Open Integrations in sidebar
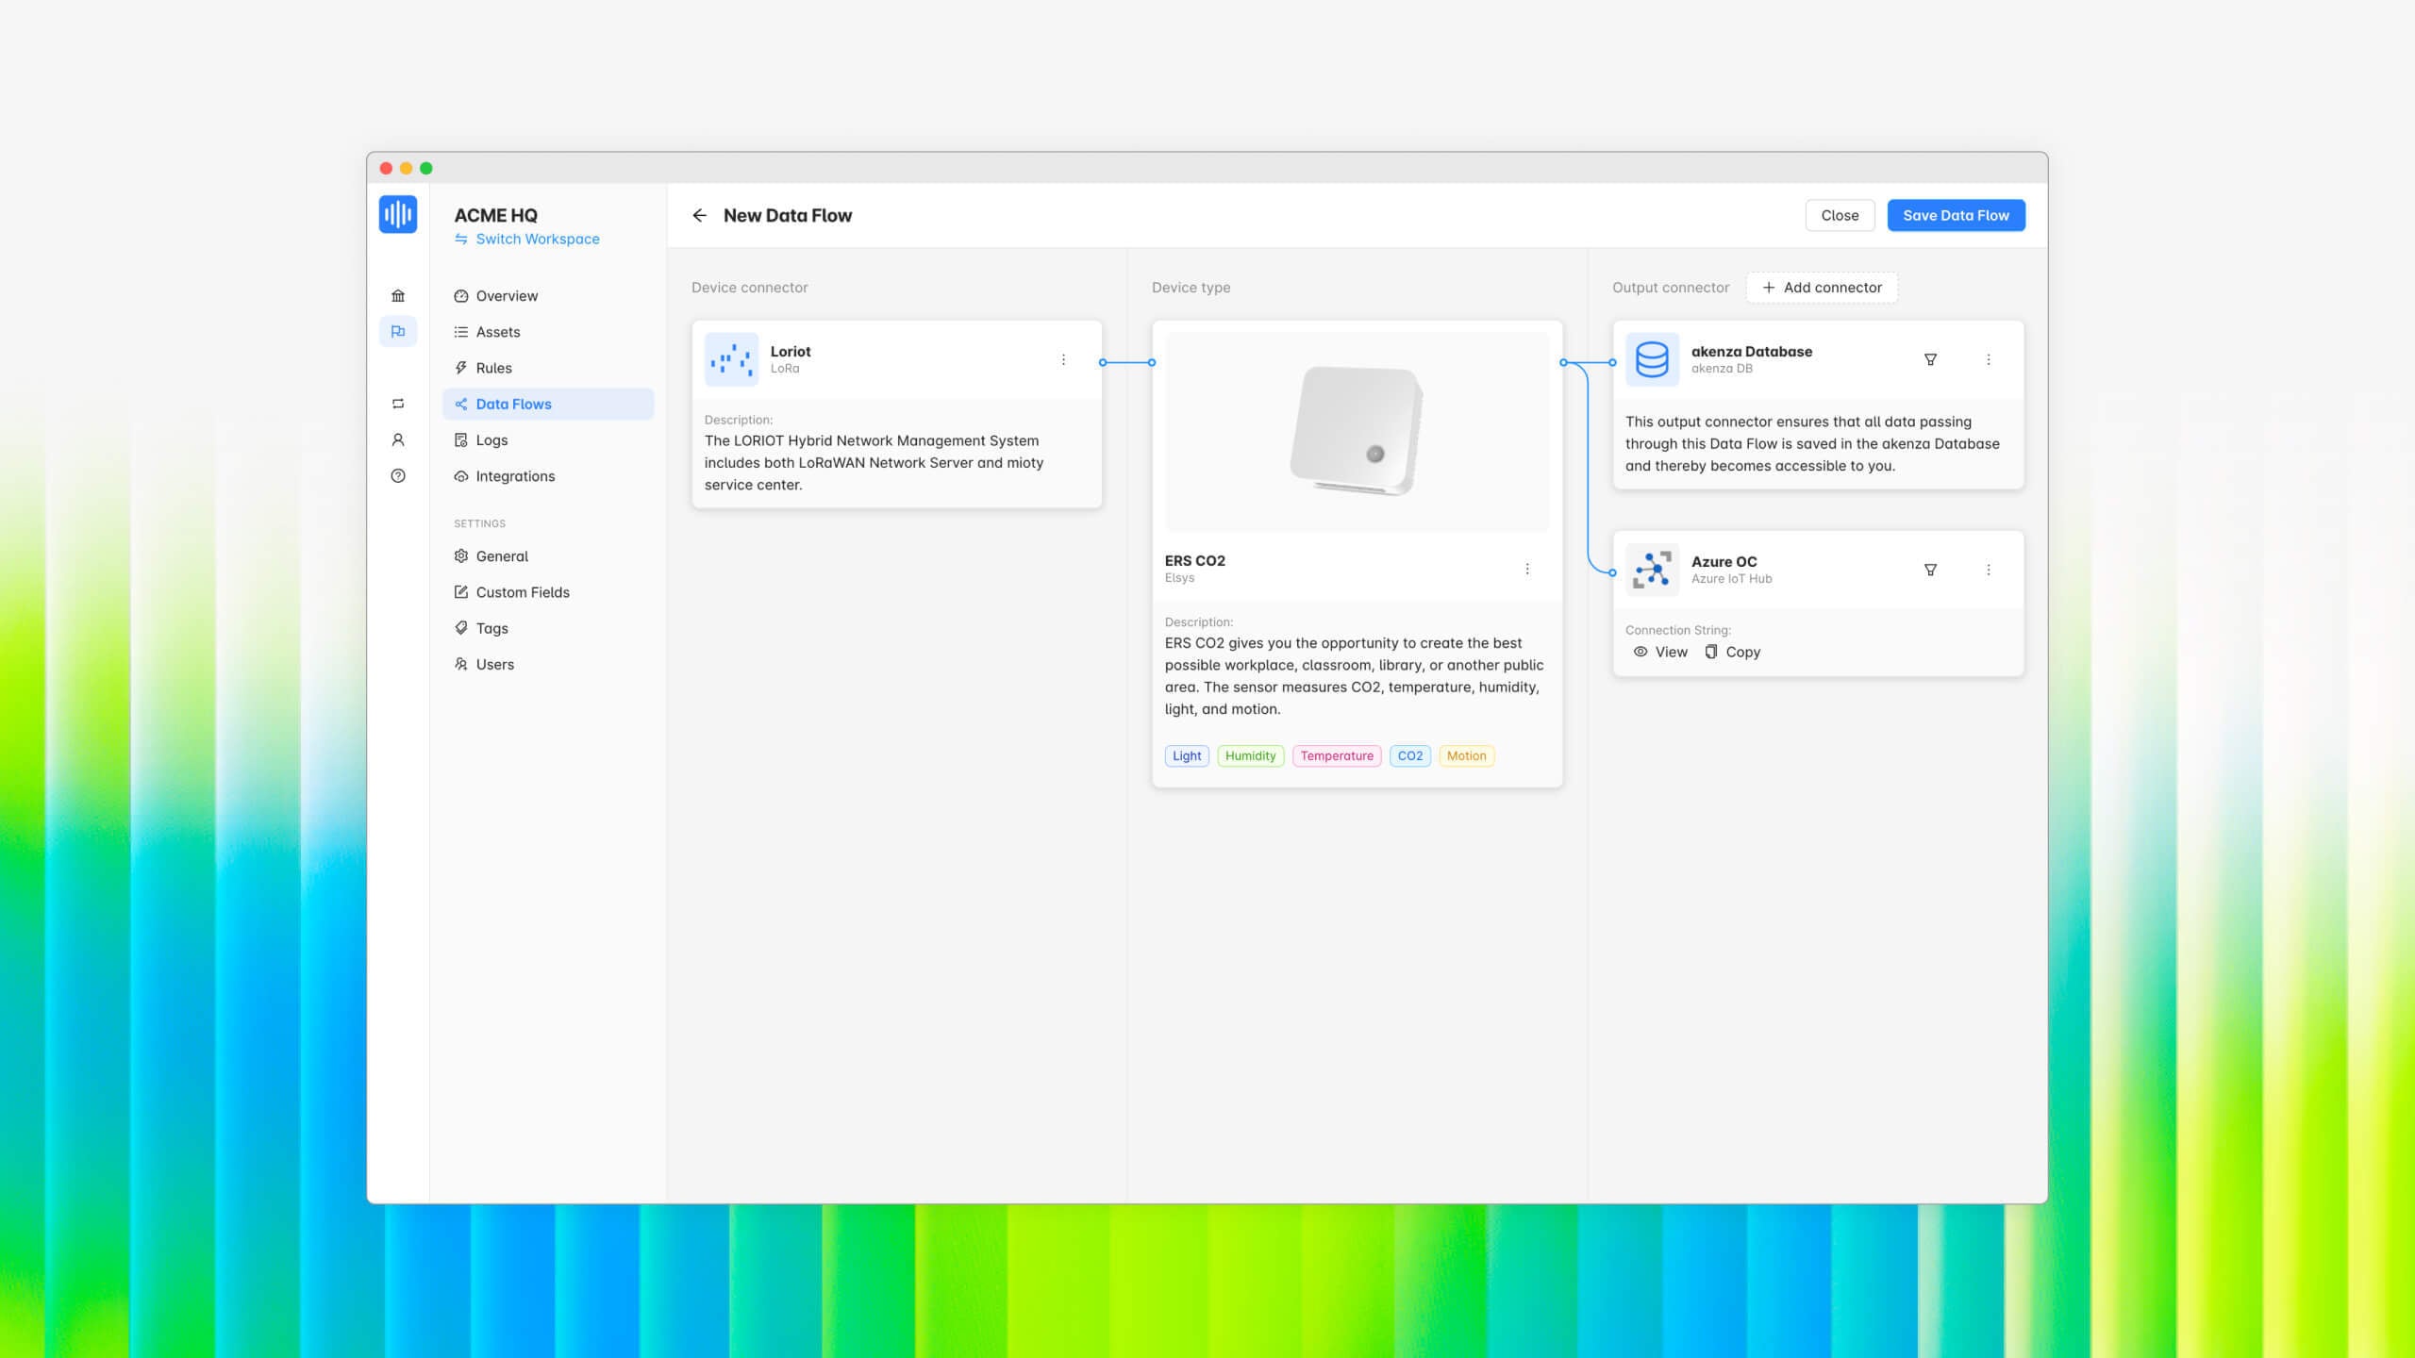 (x=547, y=476)
